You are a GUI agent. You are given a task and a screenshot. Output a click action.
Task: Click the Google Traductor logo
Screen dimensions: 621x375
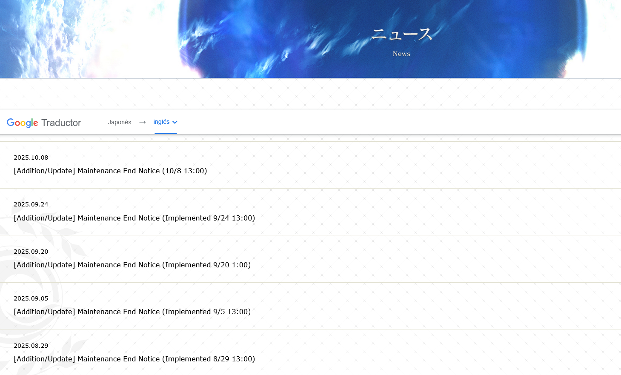point(44,123)
